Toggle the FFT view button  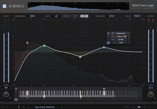click(x=84, y=16)
